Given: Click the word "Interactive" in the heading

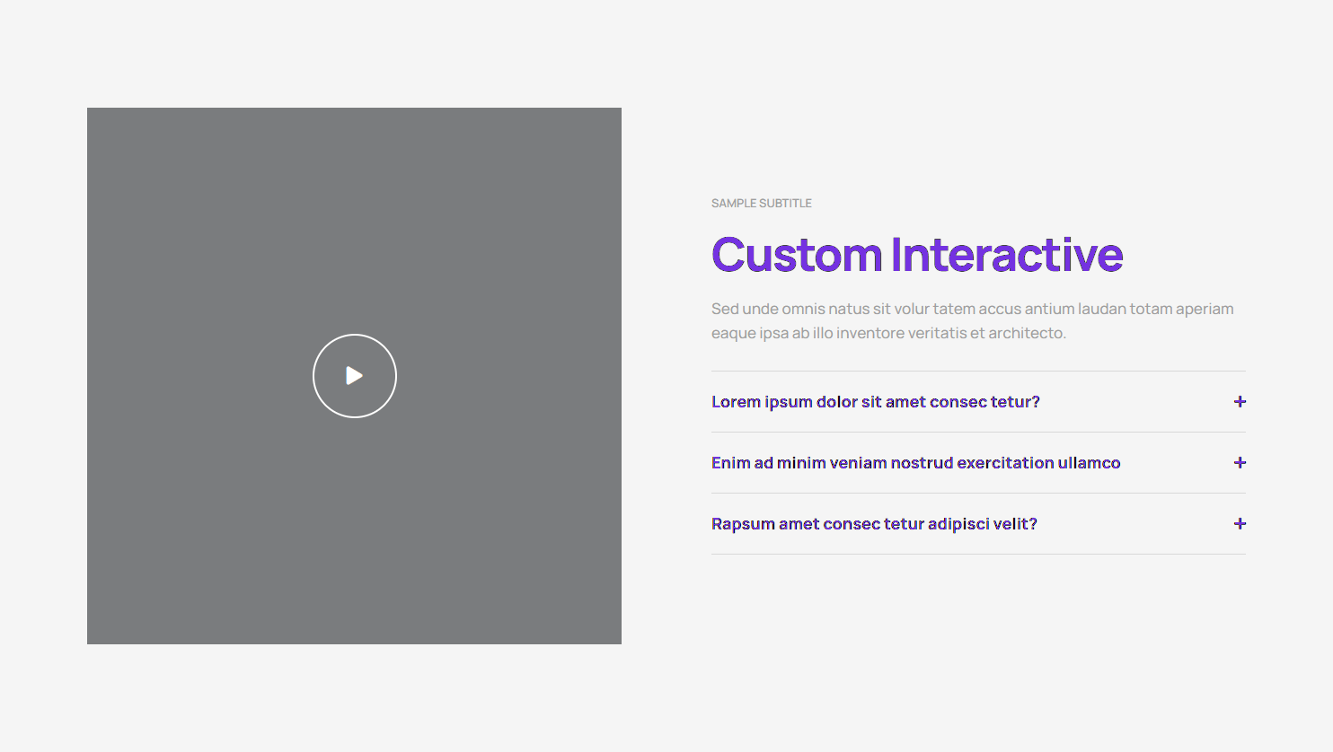Looking at the screenshot, I should (1006, 255).
